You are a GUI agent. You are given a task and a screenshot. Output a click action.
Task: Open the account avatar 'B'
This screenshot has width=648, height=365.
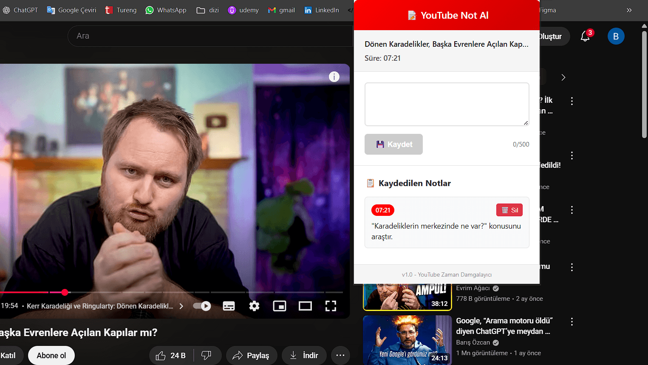point(616,37)
